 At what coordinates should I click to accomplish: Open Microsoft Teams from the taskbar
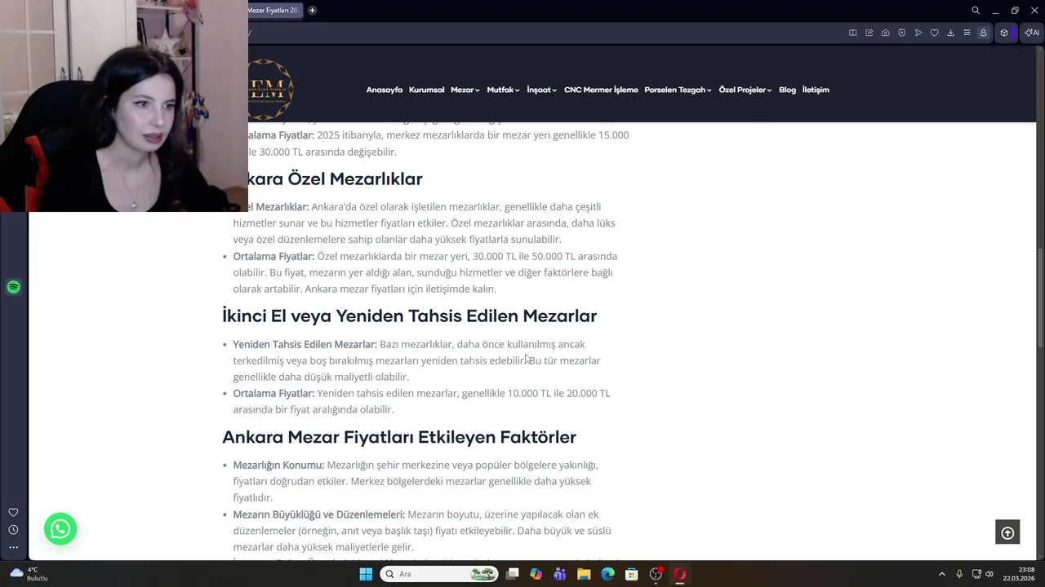559,574
